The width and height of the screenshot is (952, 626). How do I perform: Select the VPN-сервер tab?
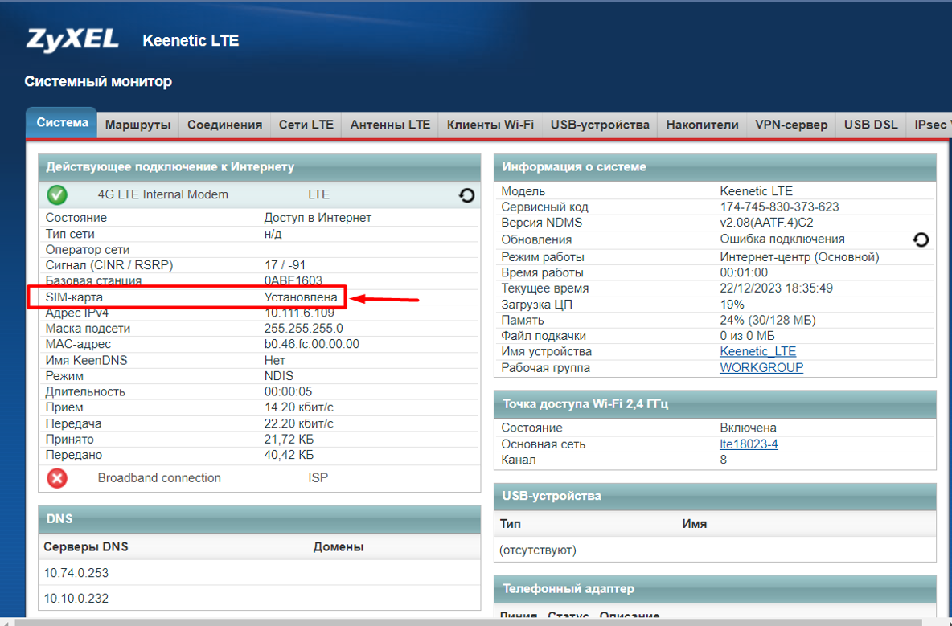(x=791, y=125)
